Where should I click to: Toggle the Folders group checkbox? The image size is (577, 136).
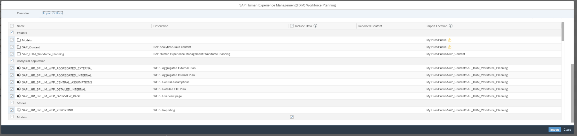12,33
